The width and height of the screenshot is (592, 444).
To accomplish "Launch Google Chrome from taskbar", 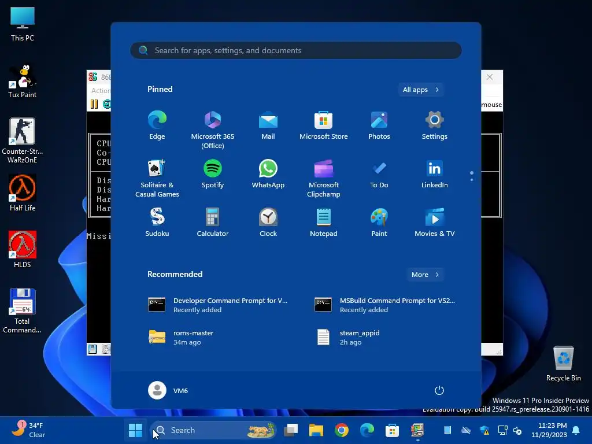I will tap(341, 430).
